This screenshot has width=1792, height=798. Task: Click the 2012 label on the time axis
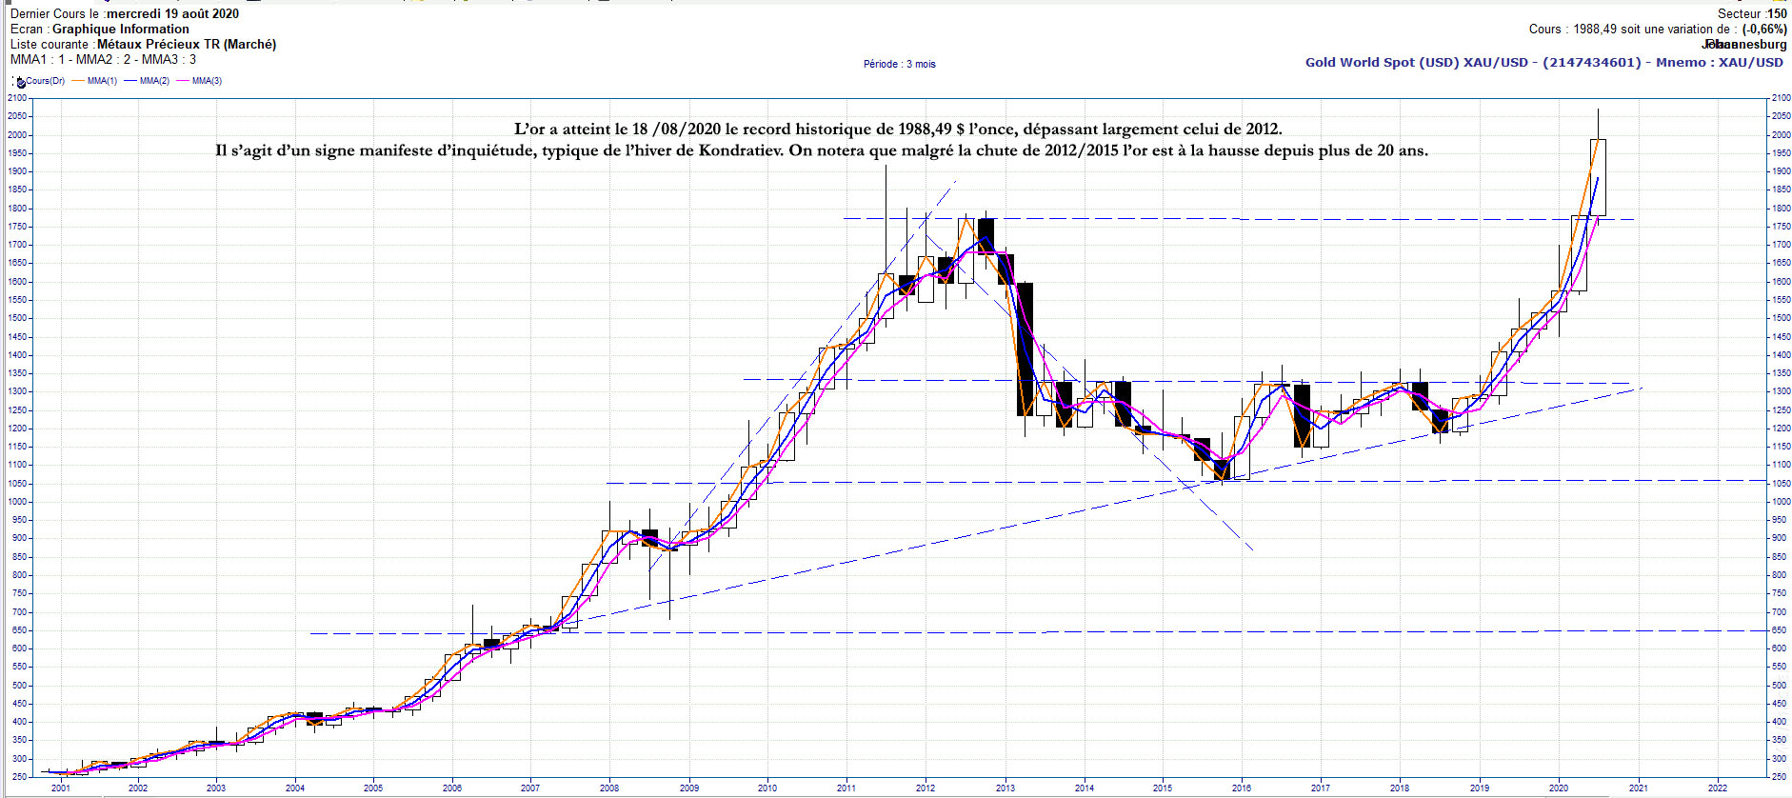tap(926, 788)
